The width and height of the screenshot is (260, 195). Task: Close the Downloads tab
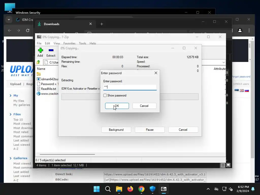click(x=91, y=24)
